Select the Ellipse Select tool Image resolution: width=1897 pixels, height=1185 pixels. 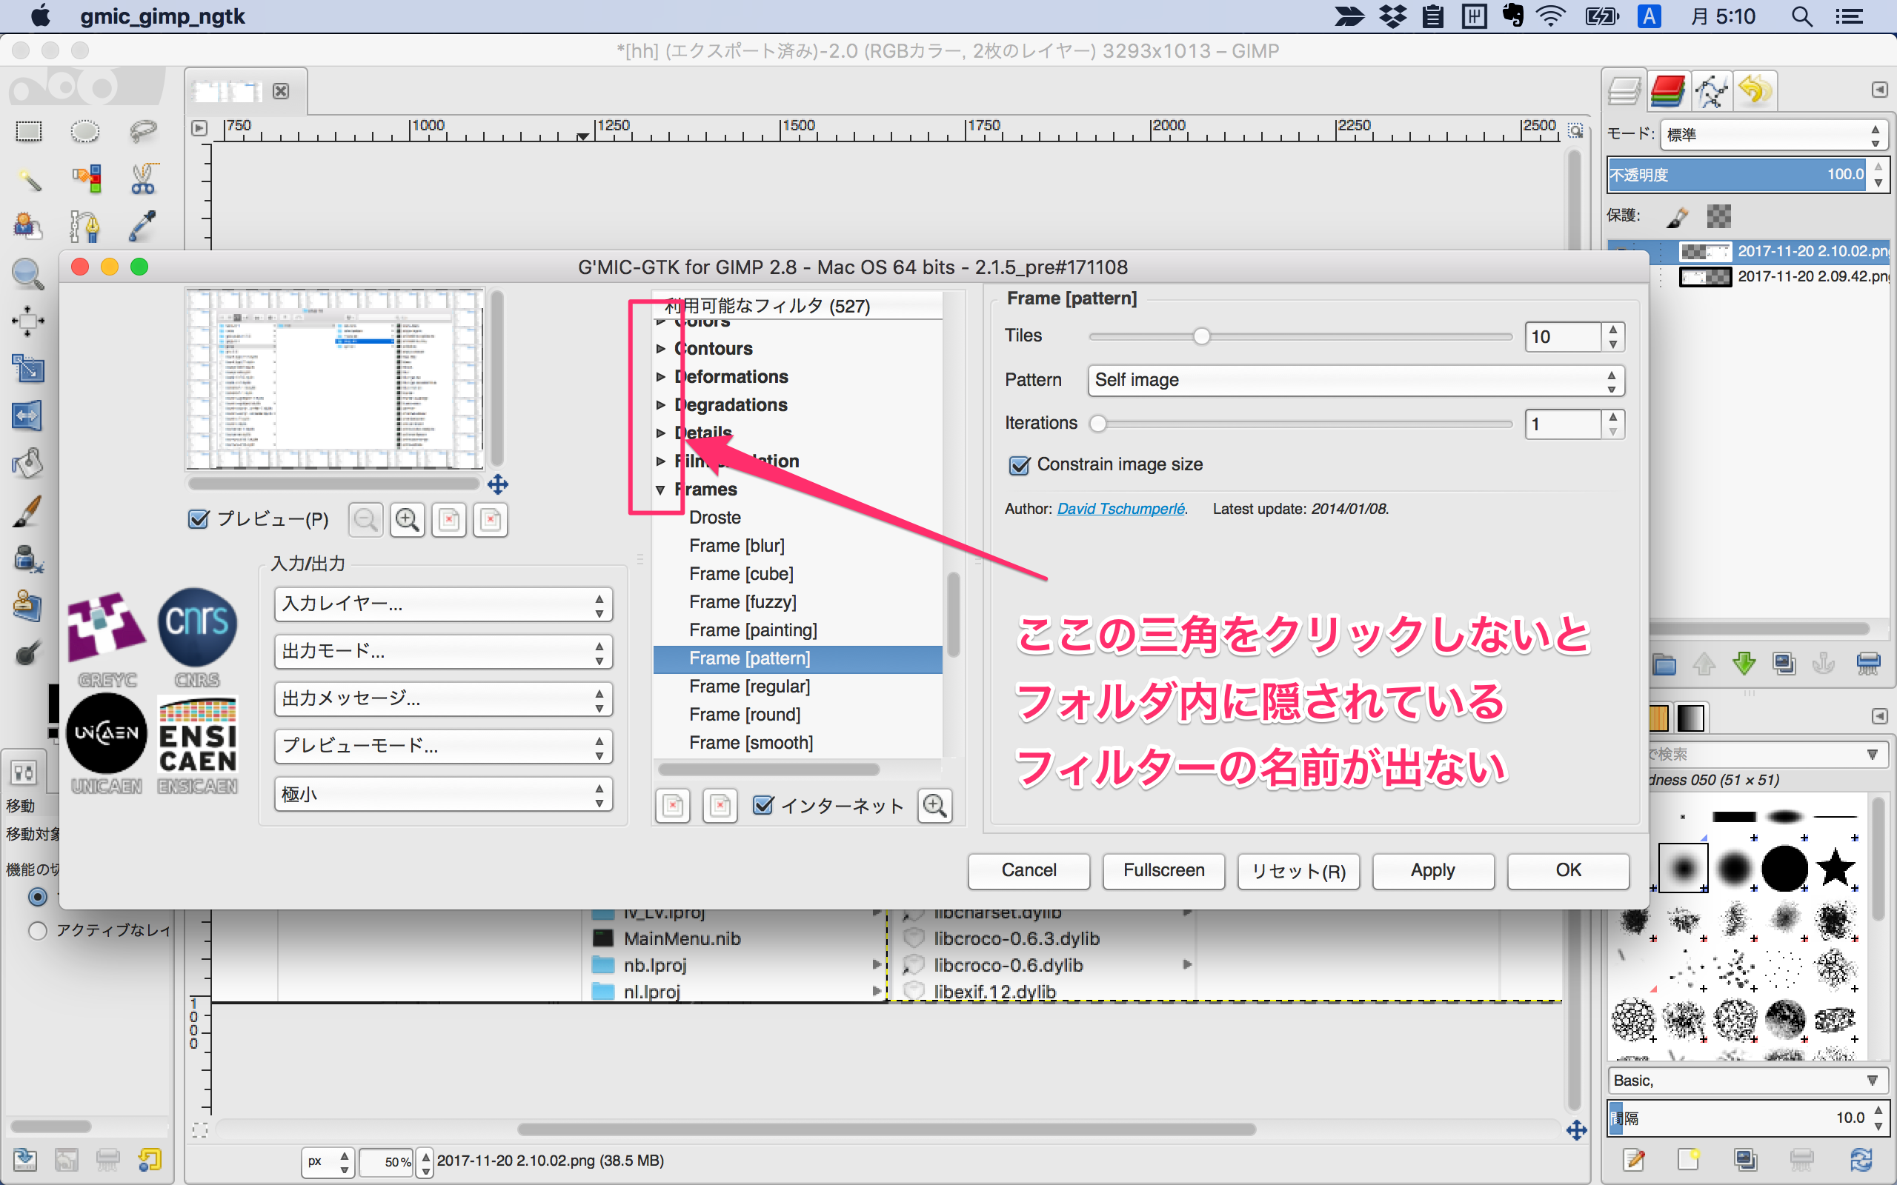pyautogui.click(x=85, y=131)
